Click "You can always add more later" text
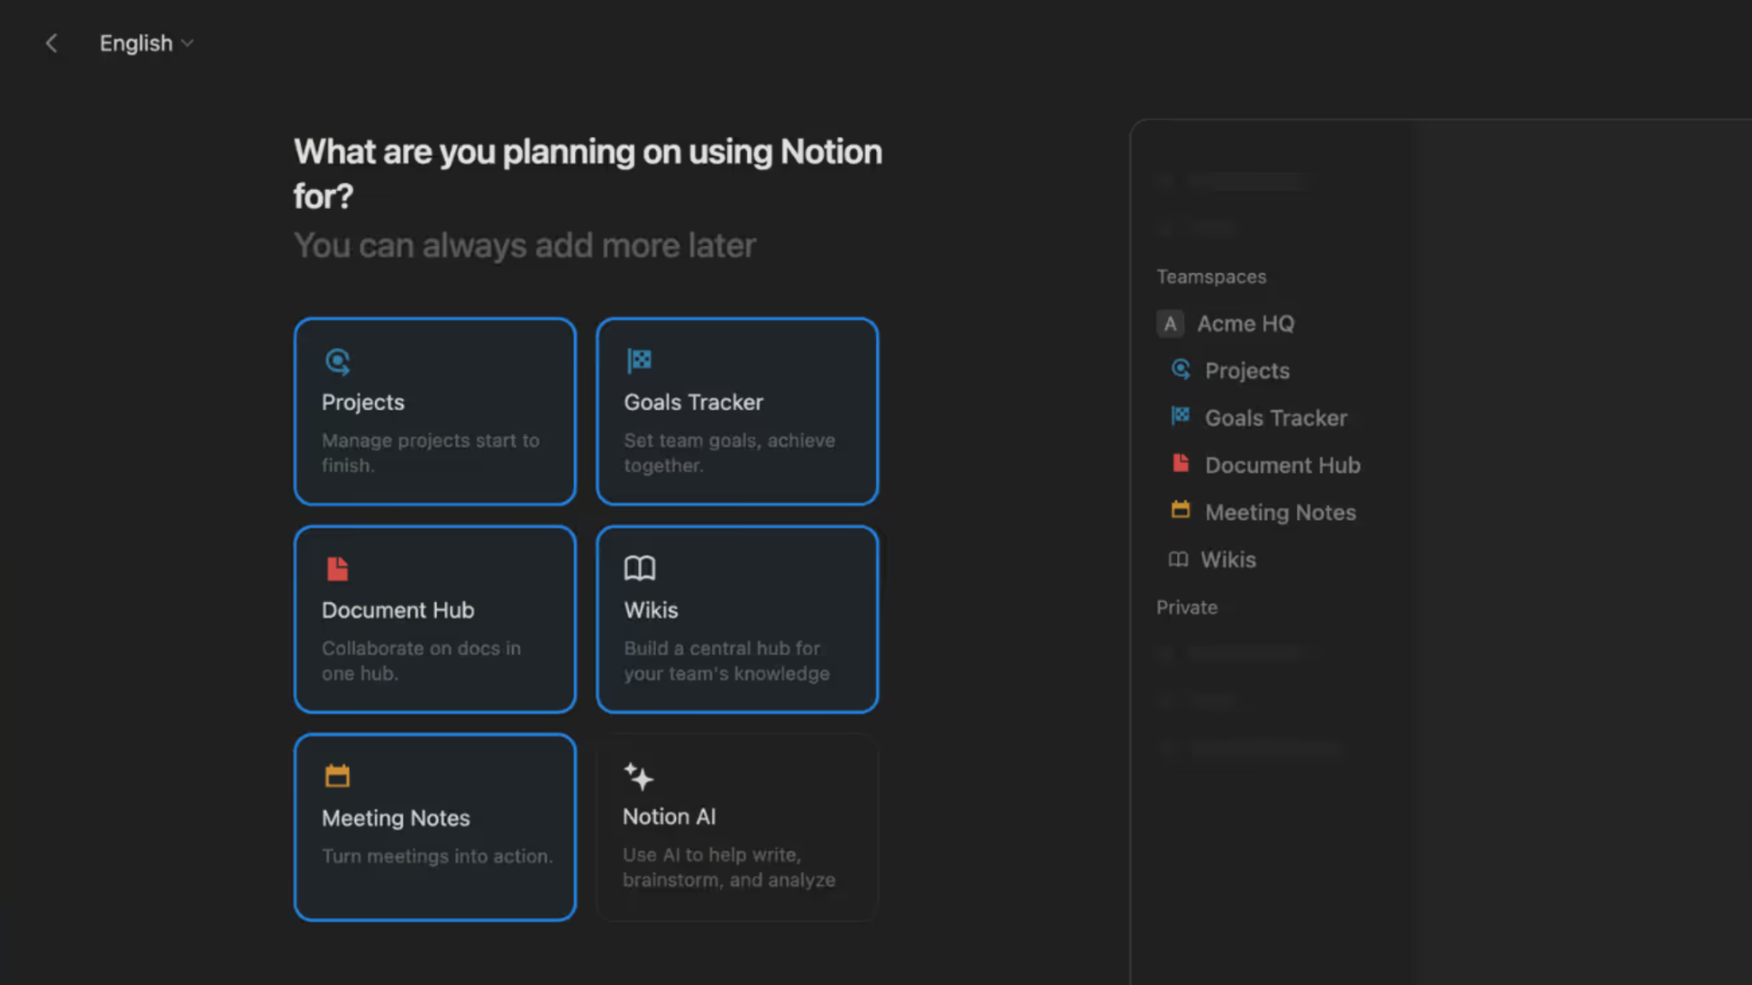This screenshot has height=985, width=1752. pos(524,246)
